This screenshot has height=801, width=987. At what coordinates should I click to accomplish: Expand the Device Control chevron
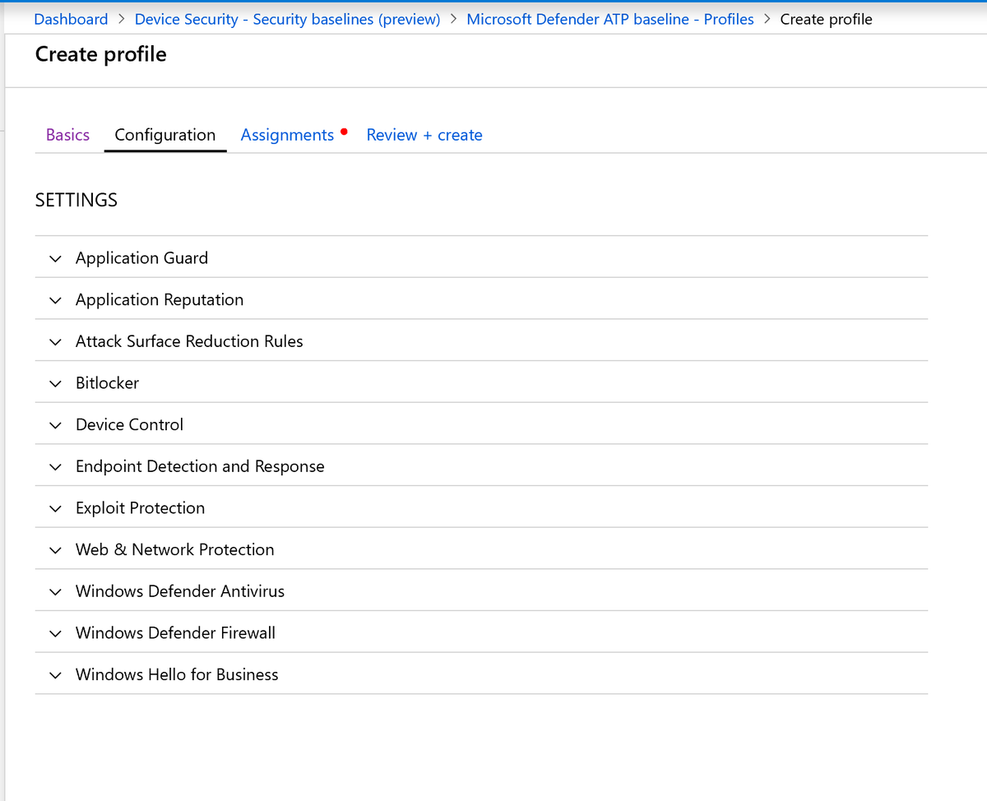(x=55, y=425)
